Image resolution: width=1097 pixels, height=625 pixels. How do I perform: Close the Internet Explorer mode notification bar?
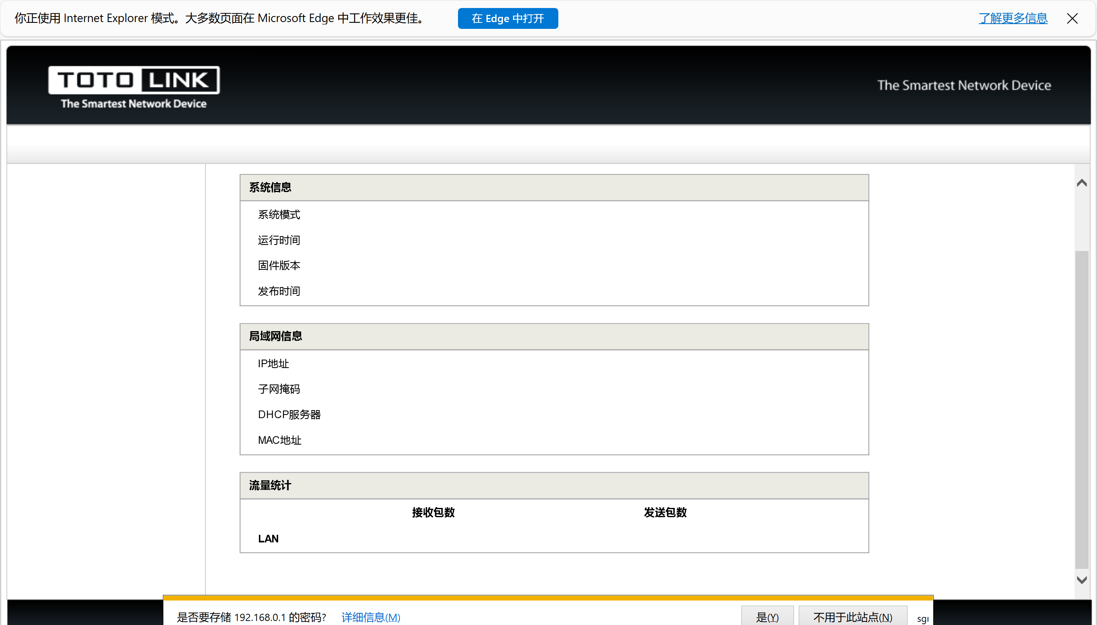(x=1072, y=18)
